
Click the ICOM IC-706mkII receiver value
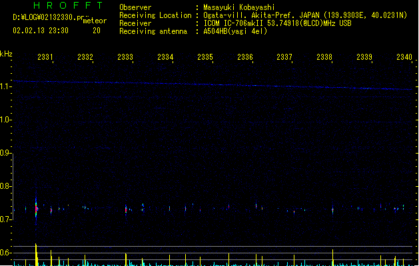point(277,23)
